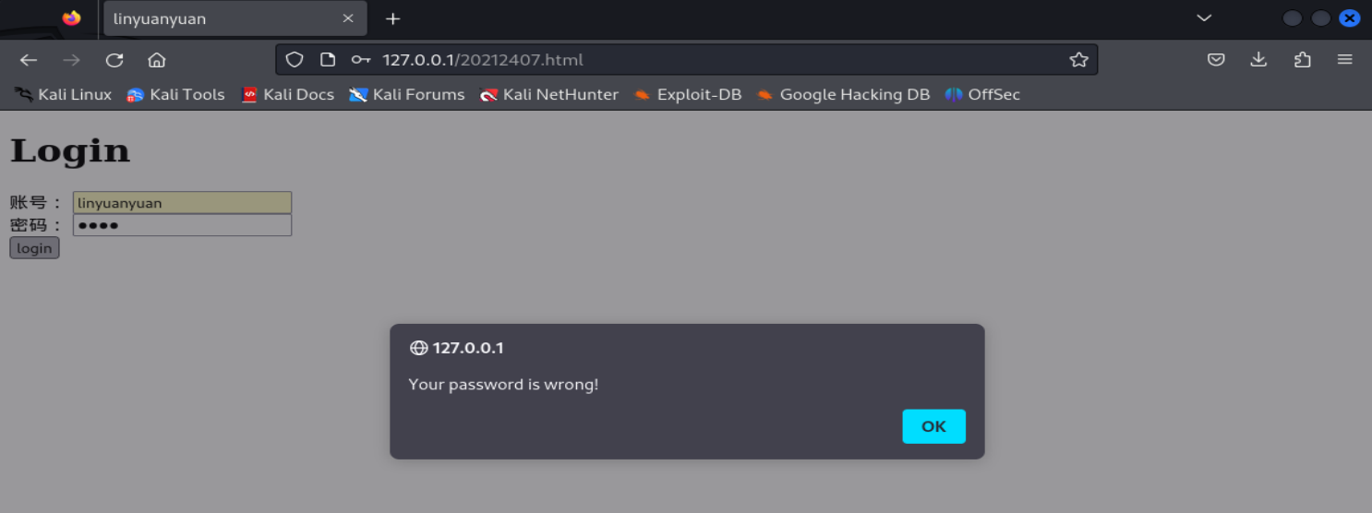The width and height of the screenshot is (1372, 513).
Task: Bookmark this page with the star icon
Action: pos(1078,60)
